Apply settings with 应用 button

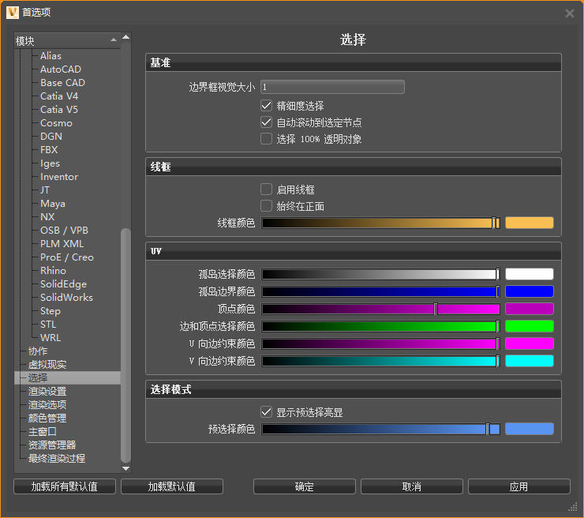pyautogui.click(x=518, y=486)
